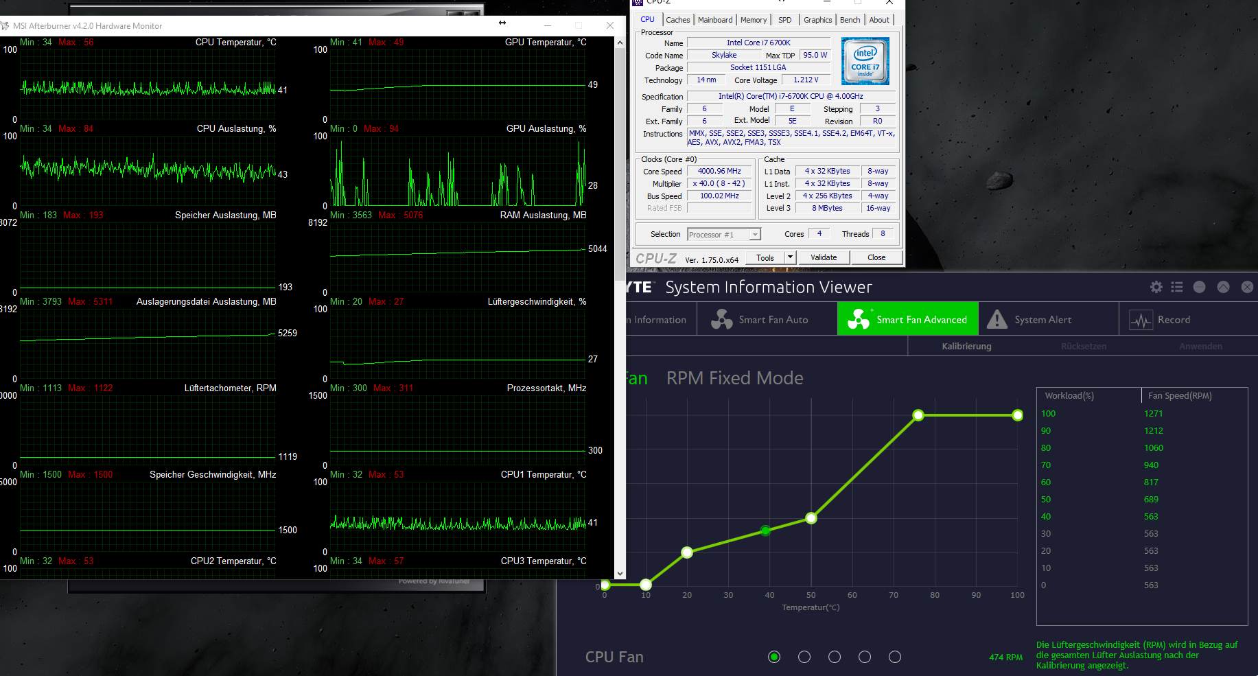Open the Memory tab in CPU-Z
This screenshot has width=1258, height=676.
click(754, 20)
